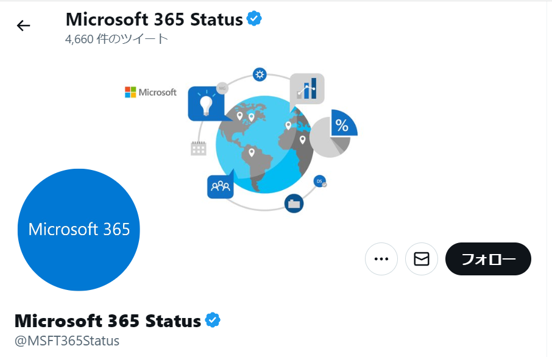Open the Microsoft 365 profile avatar
The width and height of the screenshot is (552, 357).
click(79, 230)
